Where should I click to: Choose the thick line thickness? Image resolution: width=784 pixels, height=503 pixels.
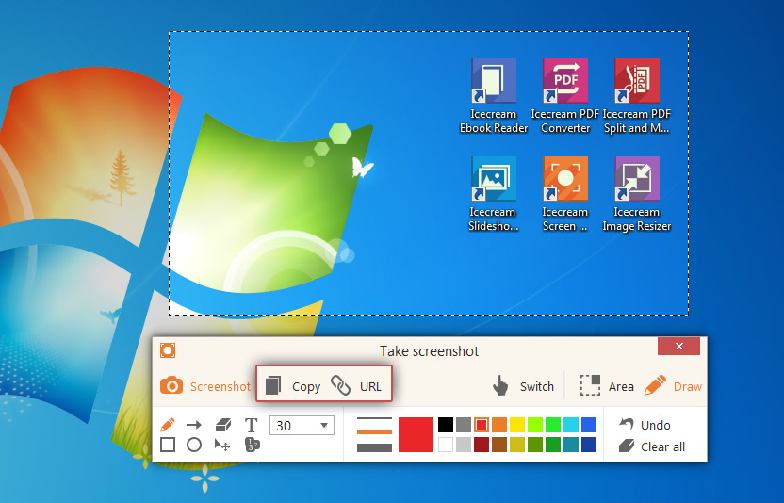[x=374, y=447]
